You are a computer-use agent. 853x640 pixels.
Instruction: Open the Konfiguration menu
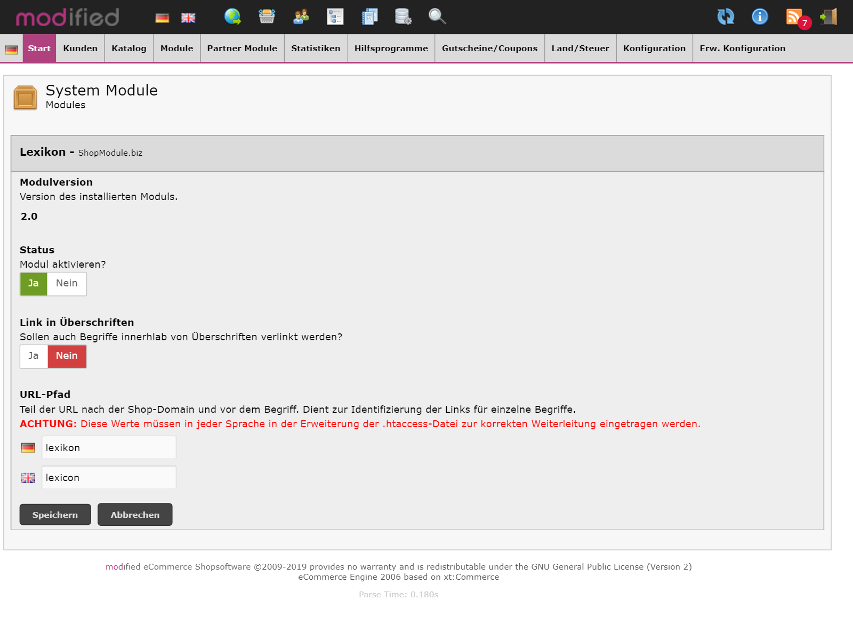pos(654,49)
